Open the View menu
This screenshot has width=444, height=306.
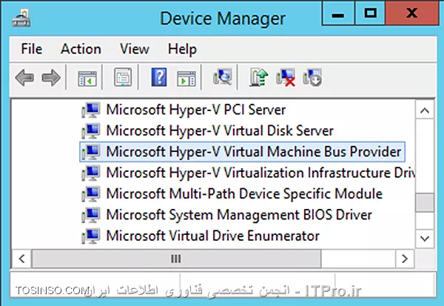[x=135, y=49]
